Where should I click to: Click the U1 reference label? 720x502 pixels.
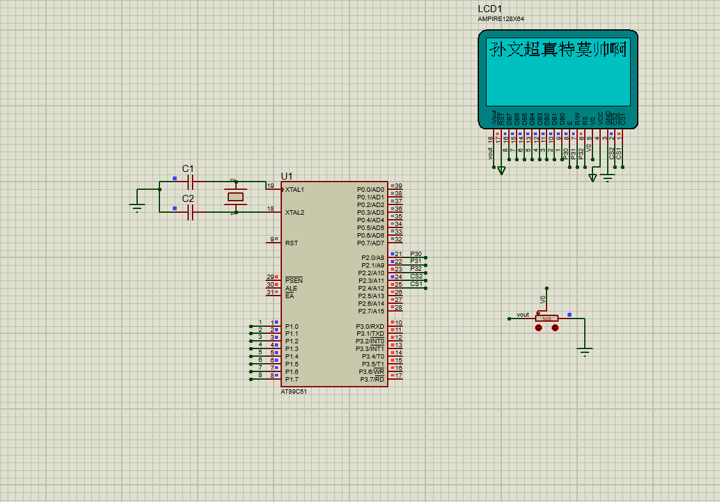pyautogui.click(x=286, y=176)
